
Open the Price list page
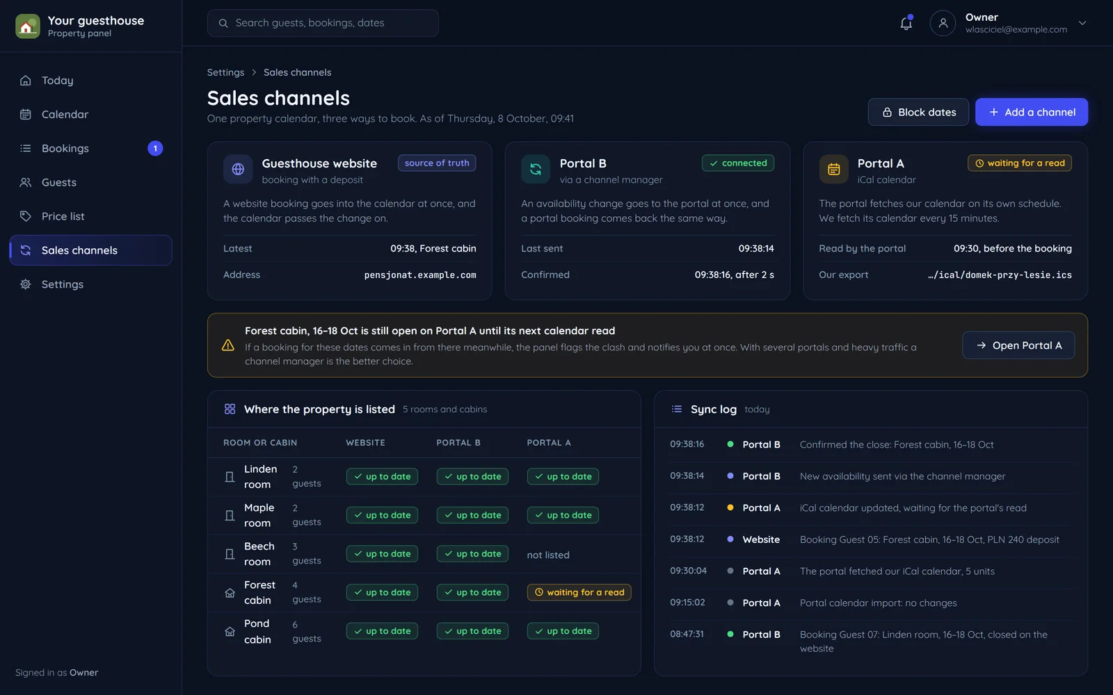point(90,217)
